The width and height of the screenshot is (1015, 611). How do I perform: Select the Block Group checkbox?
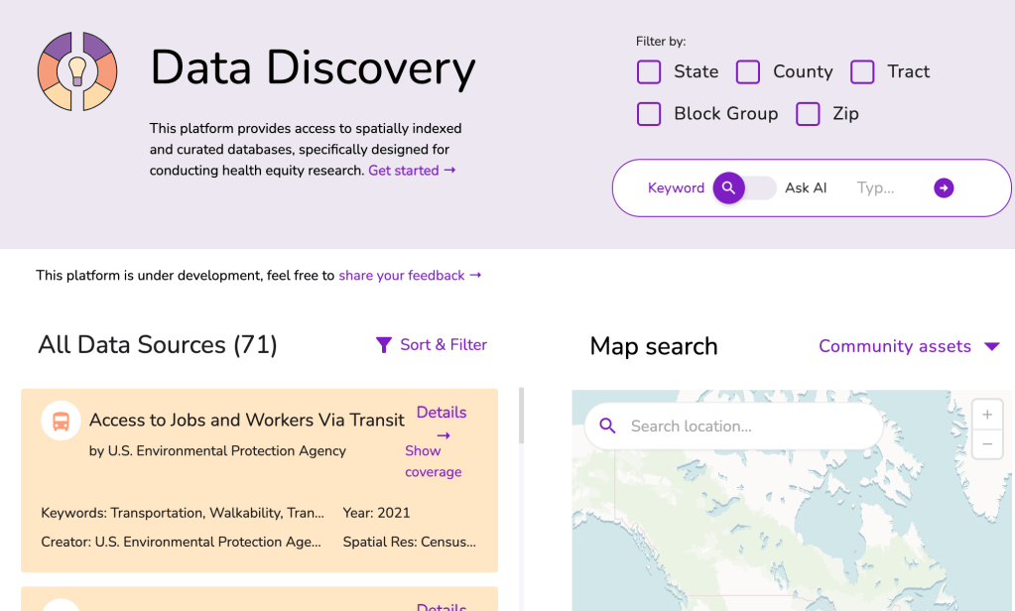pyautogui.click(x=649, y=114)
